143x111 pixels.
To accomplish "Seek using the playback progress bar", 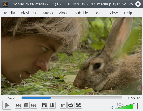I will (72, 98).
